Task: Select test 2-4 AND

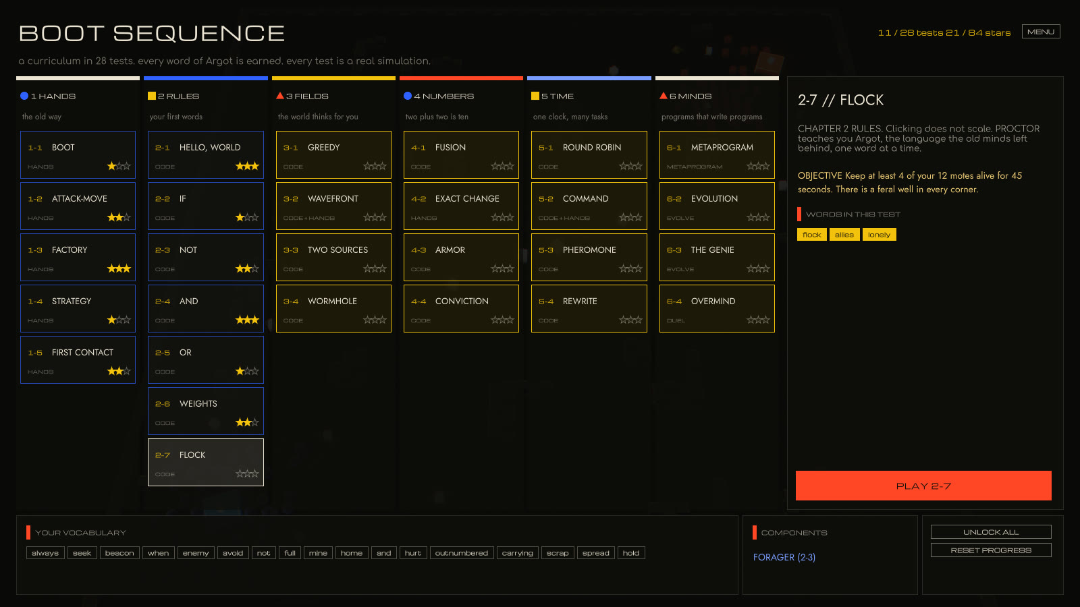Action: 206,308
